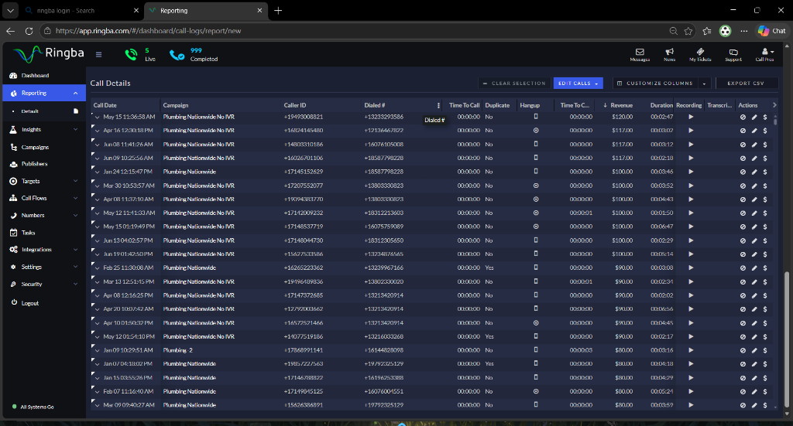Click the Ringba logo
Viewport: 793px width, 426px height.
point(49,54)
